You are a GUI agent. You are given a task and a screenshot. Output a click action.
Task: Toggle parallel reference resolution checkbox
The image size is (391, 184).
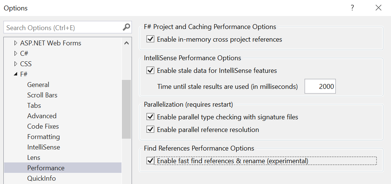[x=151, y=130]
